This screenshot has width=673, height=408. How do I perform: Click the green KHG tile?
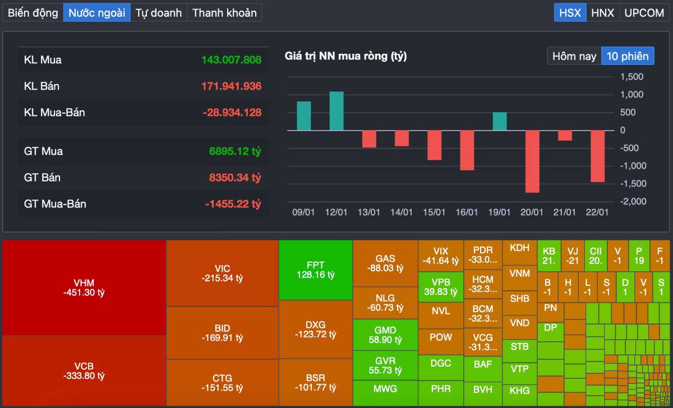click(x=519, y=395)
